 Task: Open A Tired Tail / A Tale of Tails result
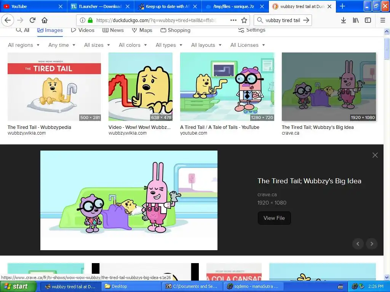click(x=220, y=127)
